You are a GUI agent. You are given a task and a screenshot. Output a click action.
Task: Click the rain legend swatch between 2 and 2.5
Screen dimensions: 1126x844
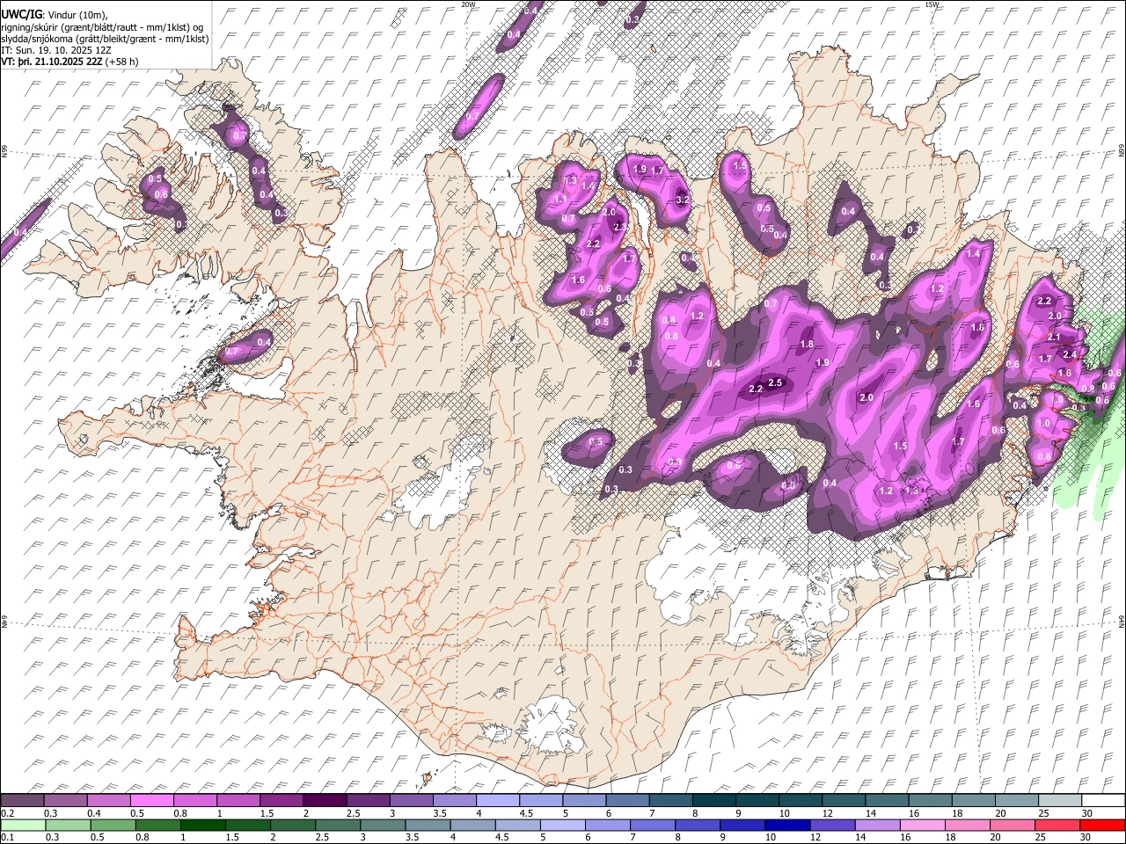point(293,825)
